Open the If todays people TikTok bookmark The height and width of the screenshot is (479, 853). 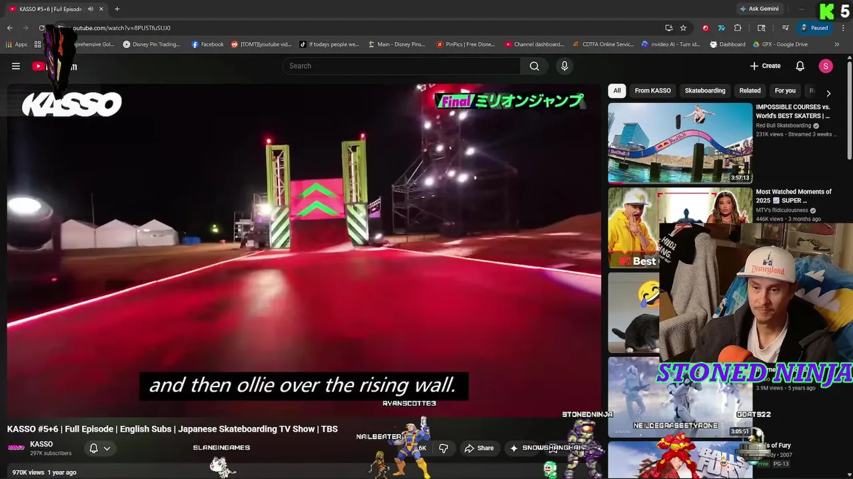tap(329, 45)
